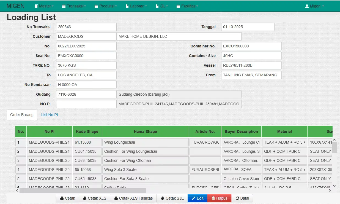Click the Cetak SJE button
This screenshot has width=340, height=204.
(172, 198)
